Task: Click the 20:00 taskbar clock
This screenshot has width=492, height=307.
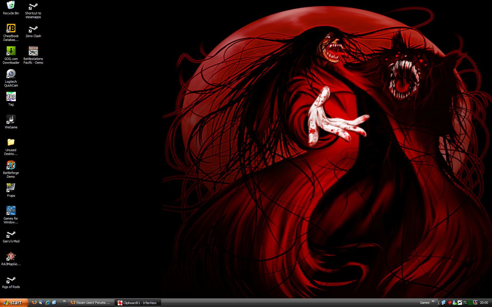Action: point(484,303)
